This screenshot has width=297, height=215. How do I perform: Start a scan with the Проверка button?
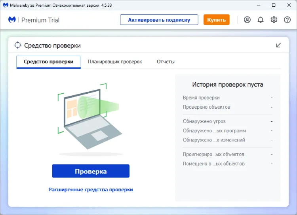click(x=91, y=171)
